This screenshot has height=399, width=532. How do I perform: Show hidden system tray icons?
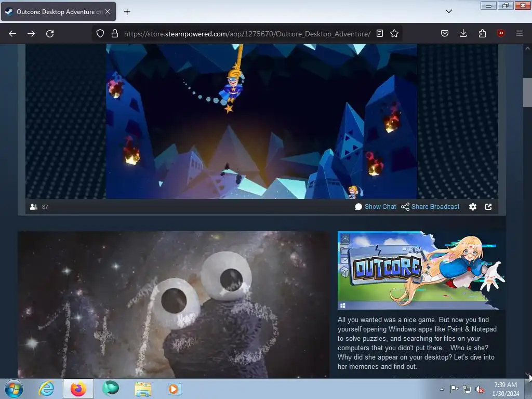click(x=442, y=389)
